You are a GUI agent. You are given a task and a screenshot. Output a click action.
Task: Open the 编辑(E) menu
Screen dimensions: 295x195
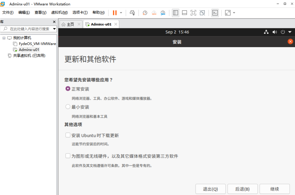(x=24, y=12)
